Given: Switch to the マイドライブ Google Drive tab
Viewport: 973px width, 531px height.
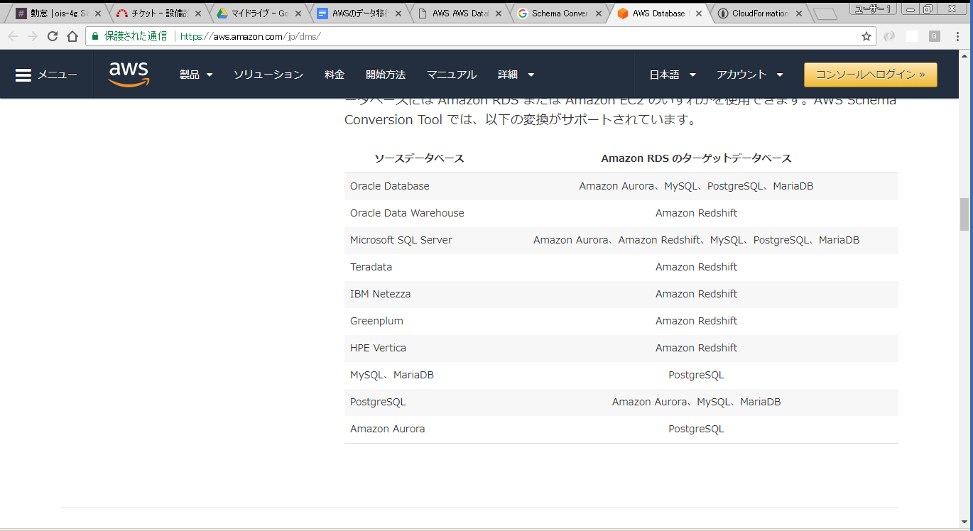Looking at the screenshot, I should [x=258, y=13].
